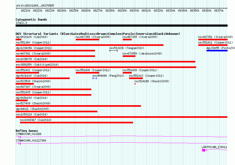Click the chr10:68201684..68376585 position label
The width and height of the screenshot is (235, 165).
click(35, 6)
